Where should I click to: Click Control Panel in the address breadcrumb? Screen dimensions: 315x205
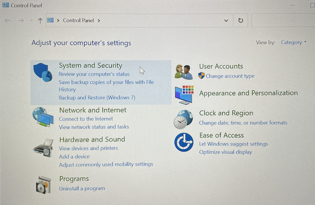(x=78, y=20)
